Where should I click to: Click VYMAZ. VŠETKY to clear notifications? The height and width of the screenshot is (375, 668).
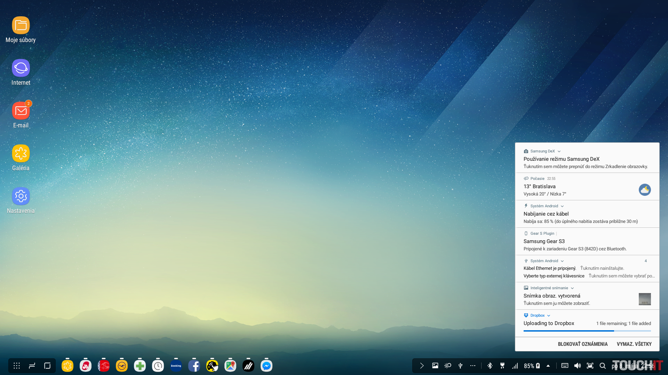[x=634, y=344]
